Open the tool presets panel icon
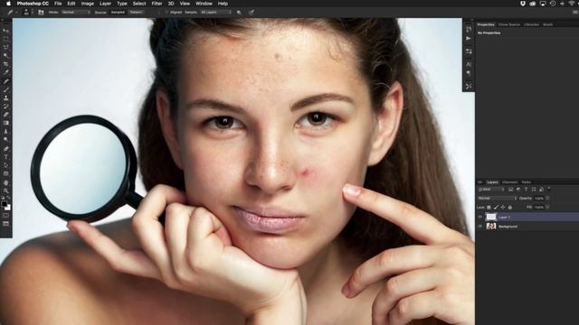 pos(469,87)
